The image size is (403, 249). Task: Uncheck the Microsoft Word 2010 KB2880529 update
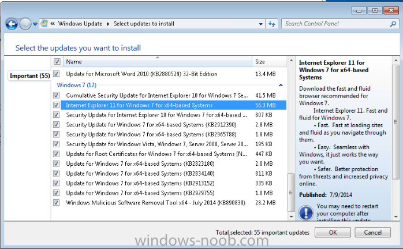pos(56,74)
